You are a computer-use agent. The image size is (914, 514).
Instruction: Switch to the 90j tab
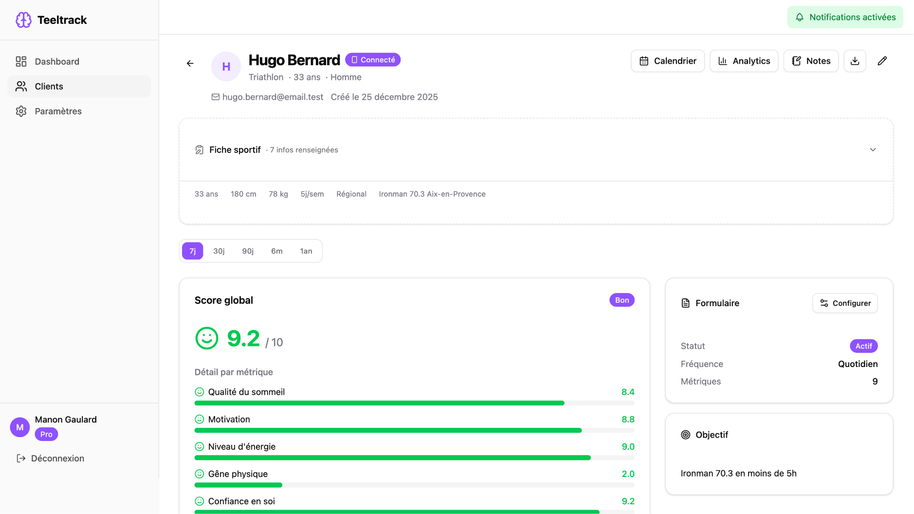coord(248,251)
